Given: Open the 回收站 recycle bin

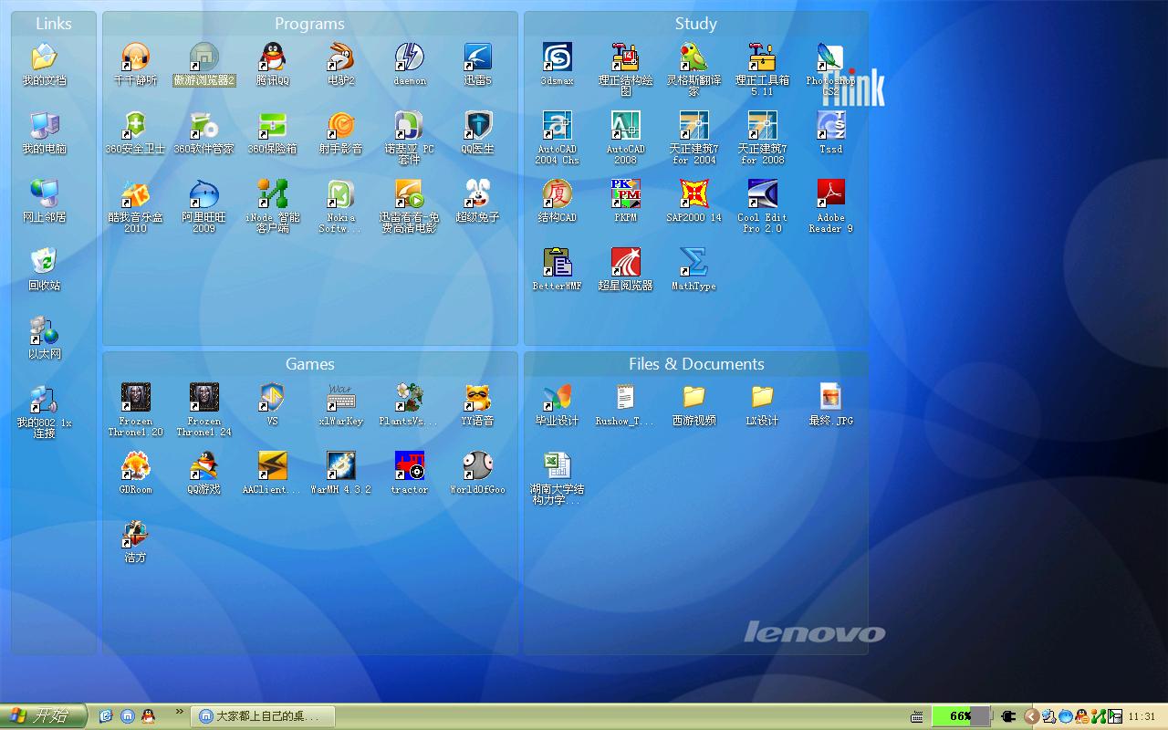Looking at the screenshot, I should click(44, 269).
